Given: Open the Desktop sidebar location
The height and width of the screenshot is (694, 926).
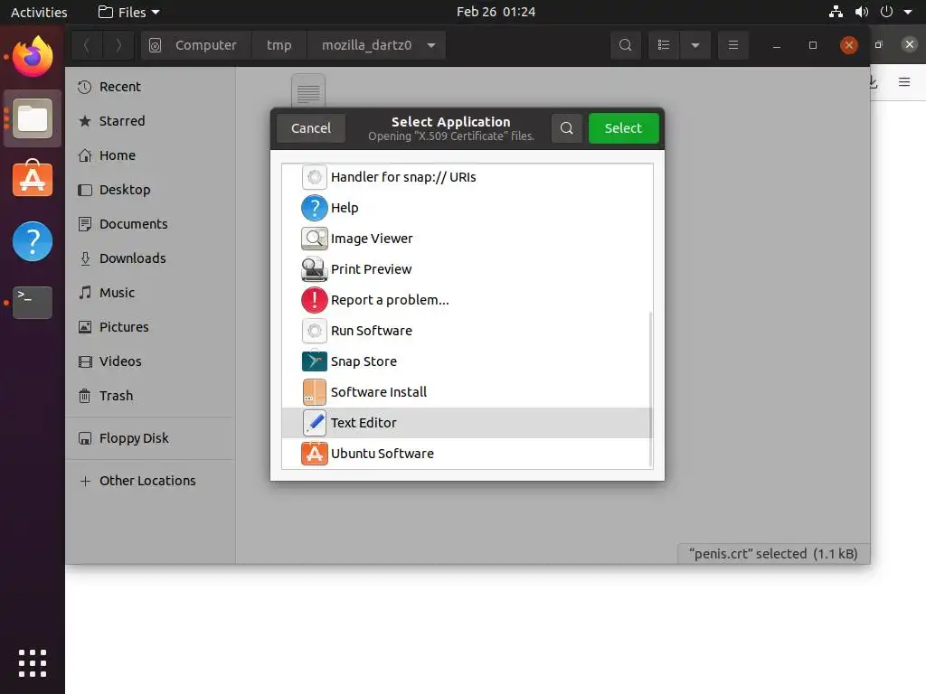Looking at the screenshot, I should pyautogui.click(x=151, y=190).
